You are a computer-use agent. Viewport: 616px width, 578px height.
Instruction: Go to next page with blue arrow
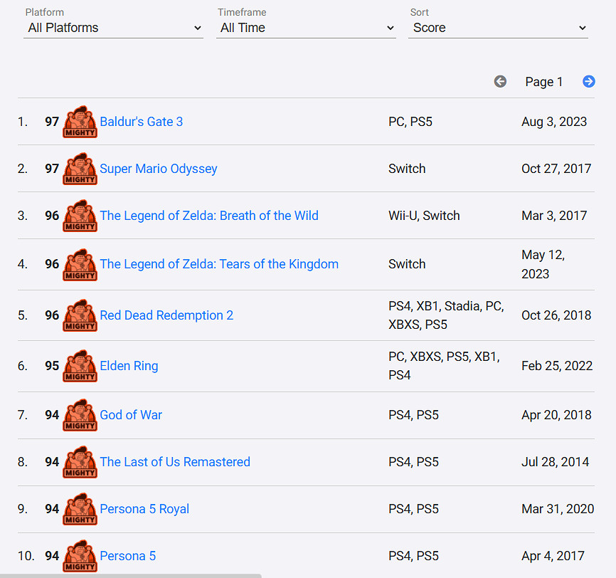coord(588,82)
